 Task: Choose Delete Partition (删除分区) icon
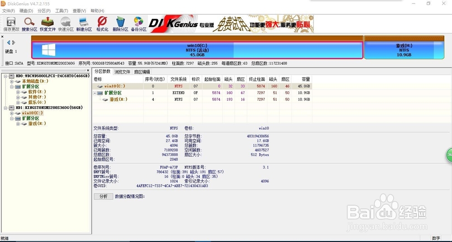click(120, 24)
